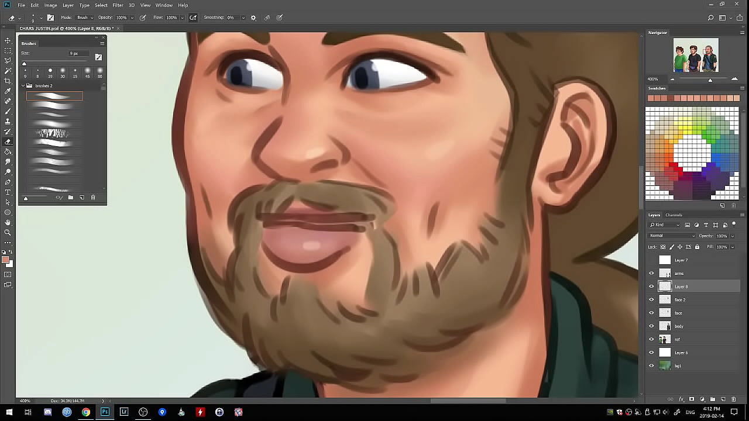The width and height of the screenshot is (749, 421).
Task: Click the foreground color swatch
Action: tap(5, 260)
